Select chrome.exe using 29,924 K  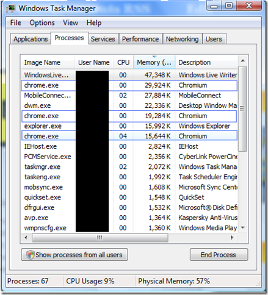(129, 85)
